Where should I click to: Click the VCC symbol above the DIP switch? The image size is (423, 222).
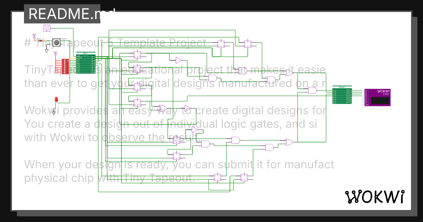click(55, 54)
